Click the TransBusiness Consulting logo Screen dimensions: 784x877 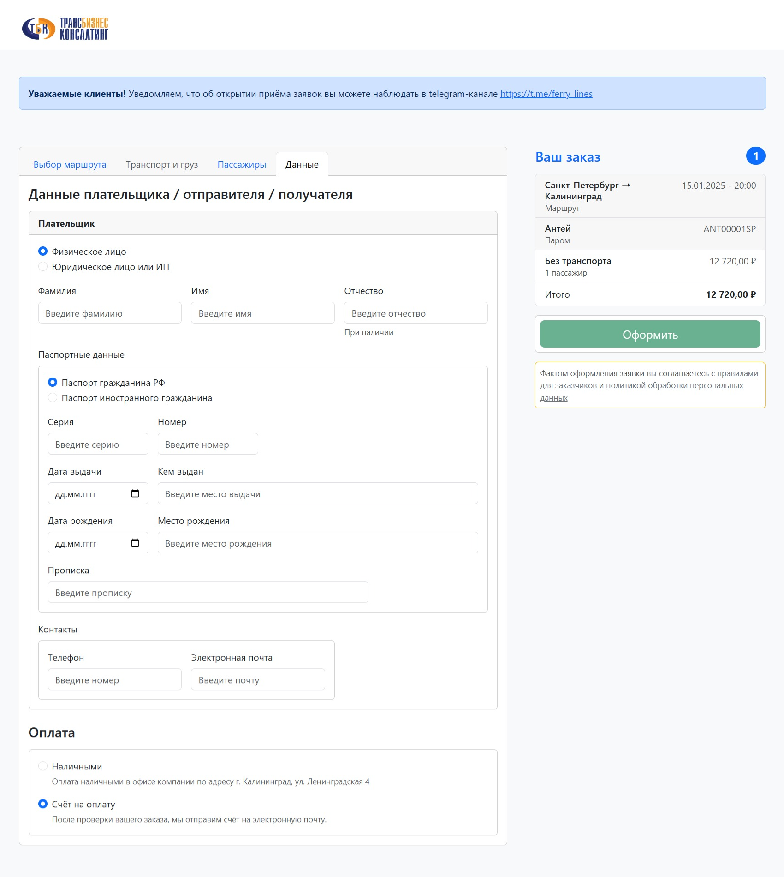(x=65, y=29)
